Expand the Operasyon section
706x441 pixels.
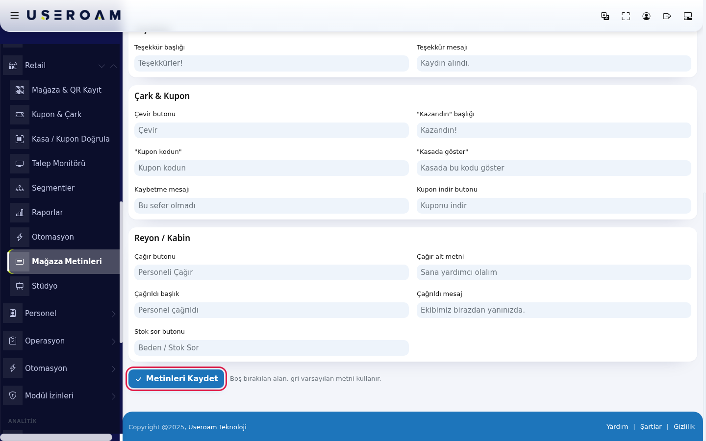tap(61, 341)
